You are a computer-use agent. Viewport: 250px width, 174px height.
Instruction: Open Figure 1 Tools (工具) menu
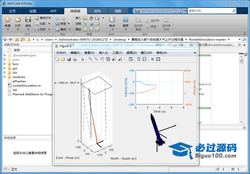tap(117, 53)
